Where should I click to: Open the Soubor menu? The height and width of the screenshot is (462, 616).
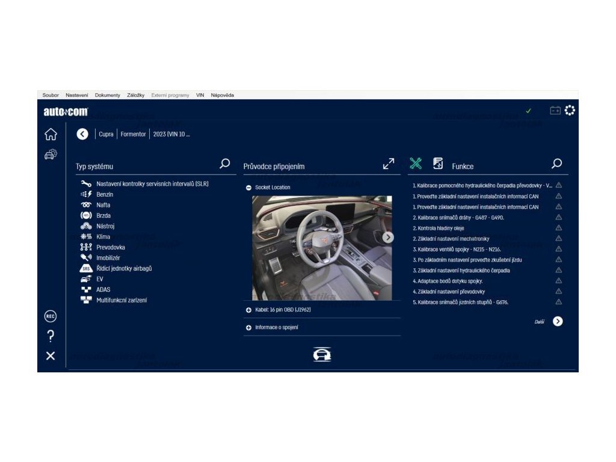click(51, 95)
